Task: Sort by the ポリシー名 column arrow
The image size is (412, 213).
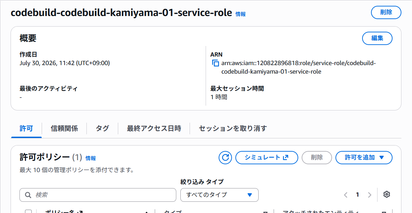Action: [147, 212]
